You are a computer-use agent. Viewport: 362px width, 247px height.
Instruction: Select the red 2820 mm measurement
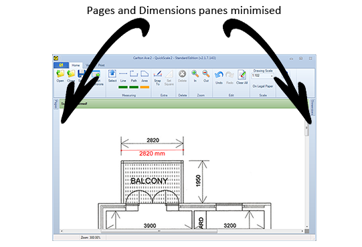point(152,154)
